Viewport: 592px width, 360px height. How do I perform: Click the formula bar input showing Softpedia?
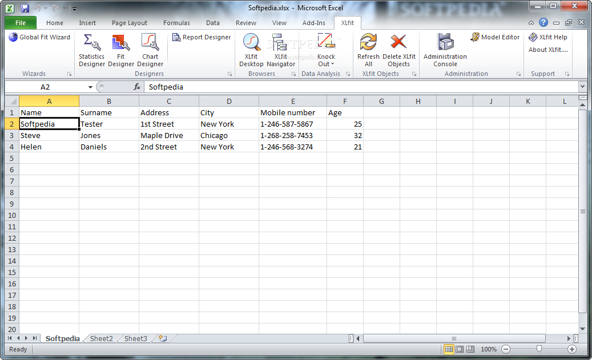pos(361,87)
